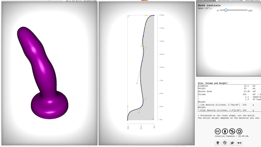Grab the isolated yellow handle near 70mm height

point(137,83)
